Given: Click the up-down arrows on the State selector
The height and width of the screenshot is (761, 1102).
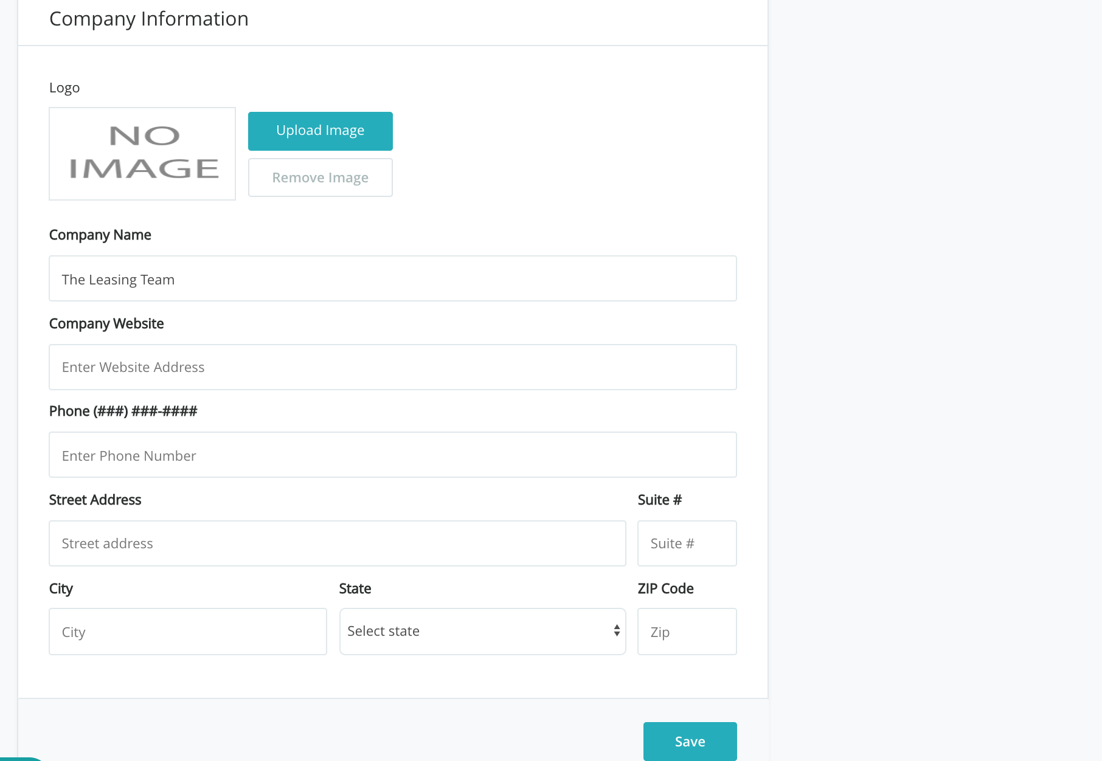Looking at the screenshot, I should 617,631.
